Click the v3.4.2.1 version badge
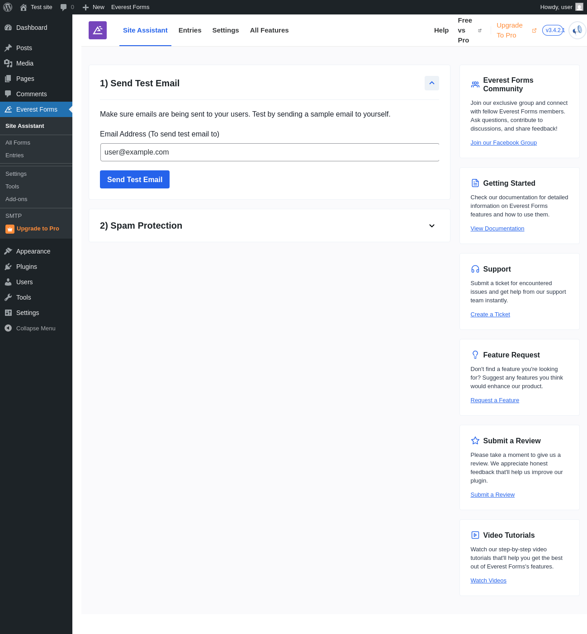 553,30
